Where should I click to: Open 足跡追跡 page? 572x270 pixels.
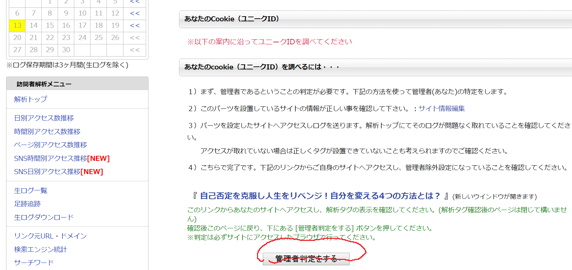coord(27,204)
